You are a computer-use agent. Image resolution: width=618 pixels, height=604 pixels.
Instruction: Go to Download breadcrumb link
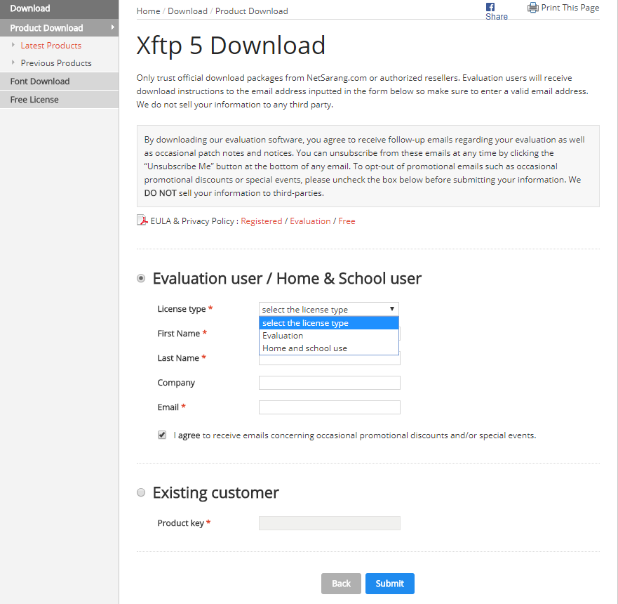point(187,11)
